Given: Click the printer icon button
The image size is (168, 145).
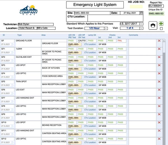Looking at the screenshot, I should tap(153, 25).
